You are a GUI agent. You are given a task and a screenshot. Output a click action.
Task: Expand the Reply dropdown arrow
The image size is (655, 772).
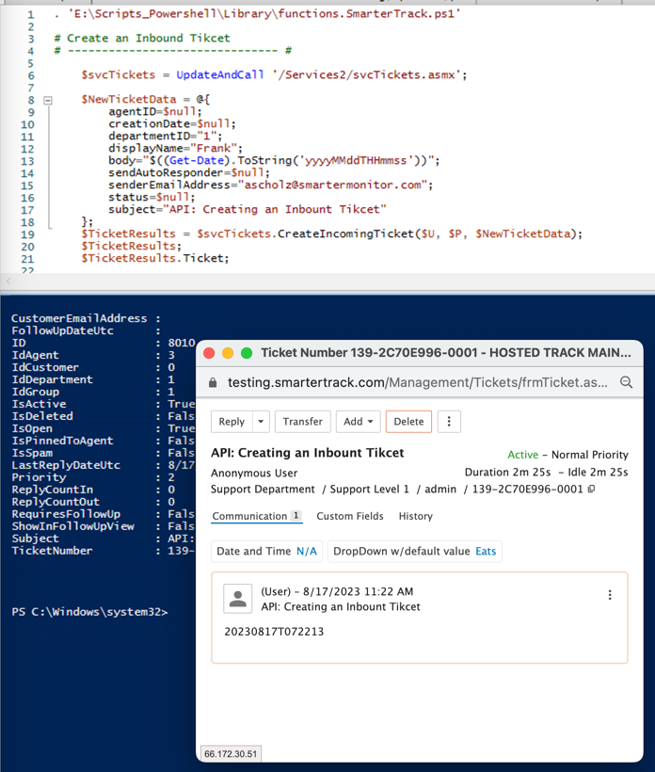tap(261, 422)
